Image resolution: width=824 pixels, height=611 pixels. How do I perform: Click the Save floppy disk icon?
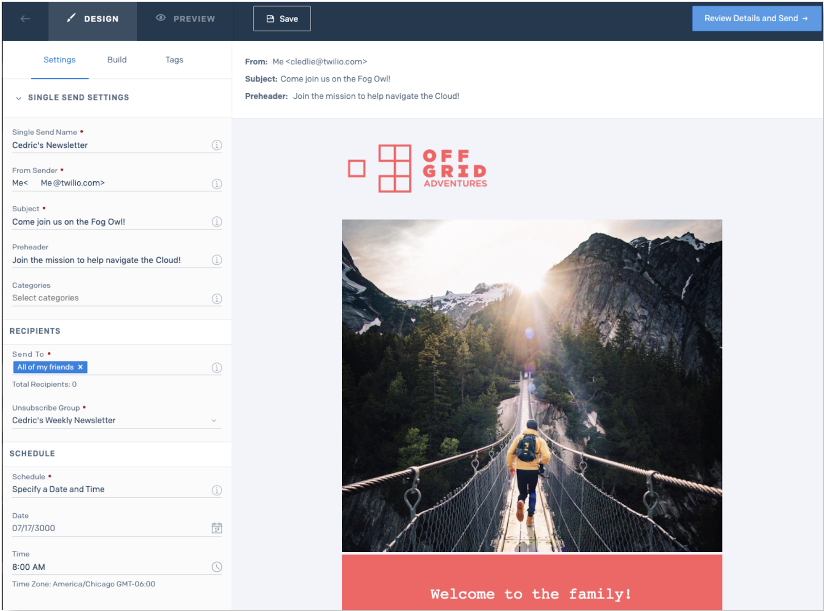click(270, 18)
